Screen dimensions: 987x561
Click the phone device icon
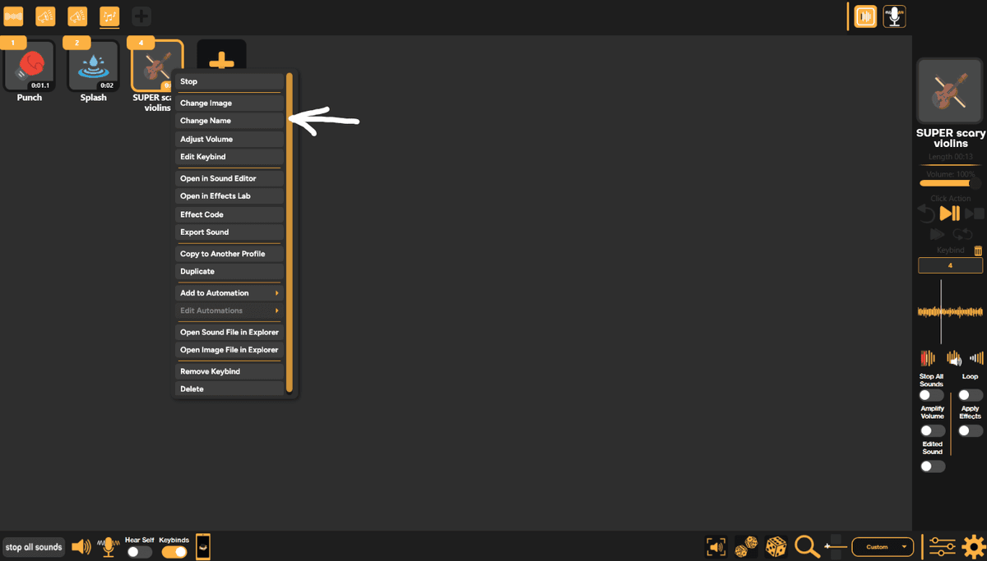click(x=203, y=546)
